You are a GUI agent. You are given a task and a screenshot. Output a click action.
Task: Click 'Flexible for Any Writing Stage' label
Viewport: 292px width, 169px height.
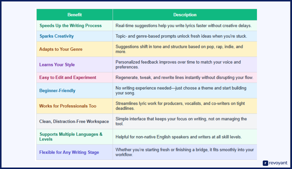point(69,152)
